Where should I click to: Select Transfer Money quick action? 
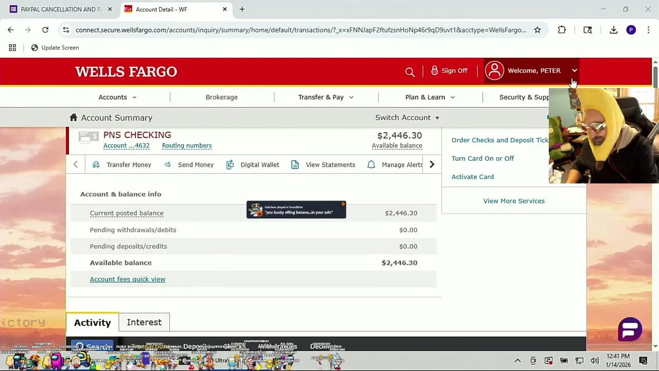(122, 164)
